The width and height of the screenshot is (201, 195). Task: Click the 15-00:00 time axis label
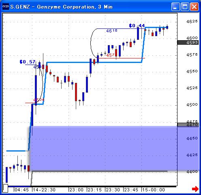[x=154, y=190]
